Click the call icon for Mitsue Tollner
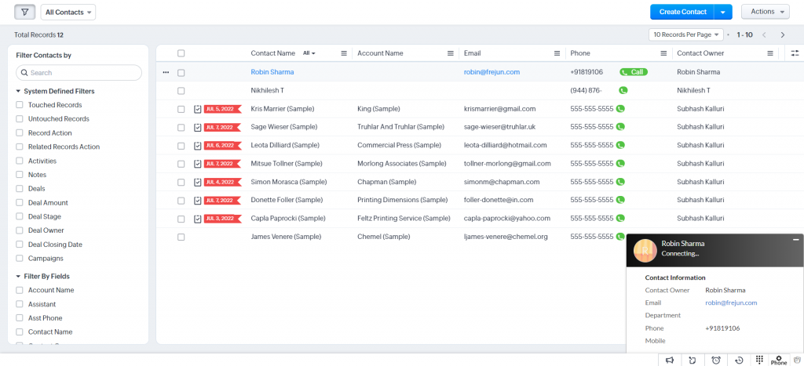The image size is (804, 366). [x=620, y=164]
